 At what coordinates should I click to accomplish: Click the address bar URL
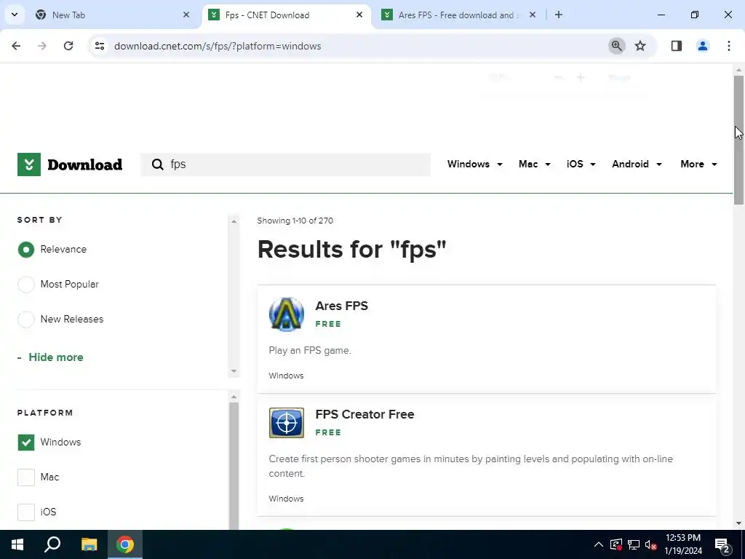(218, 46)
